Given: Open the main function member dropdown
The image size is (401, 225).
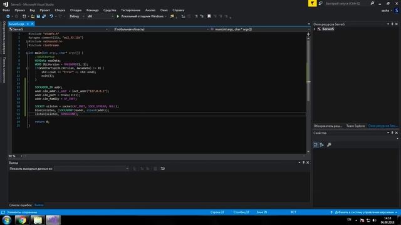Looking at the screenshot, I should [x=261, y=29].
